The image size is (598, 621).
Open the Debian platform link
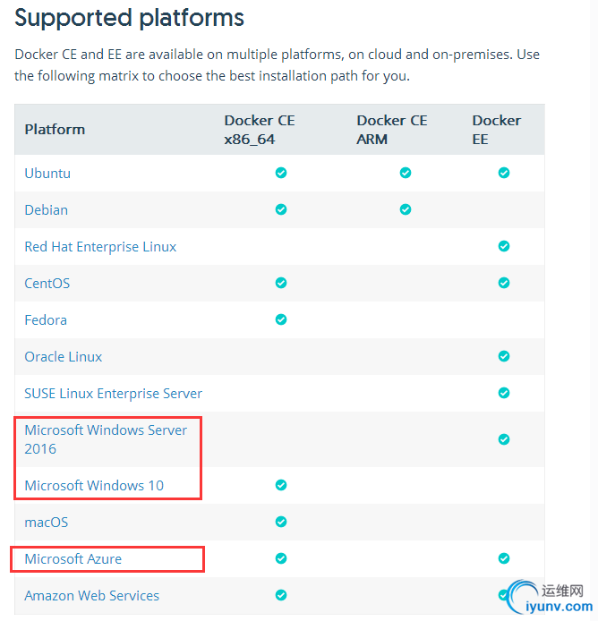pos(46,210)
